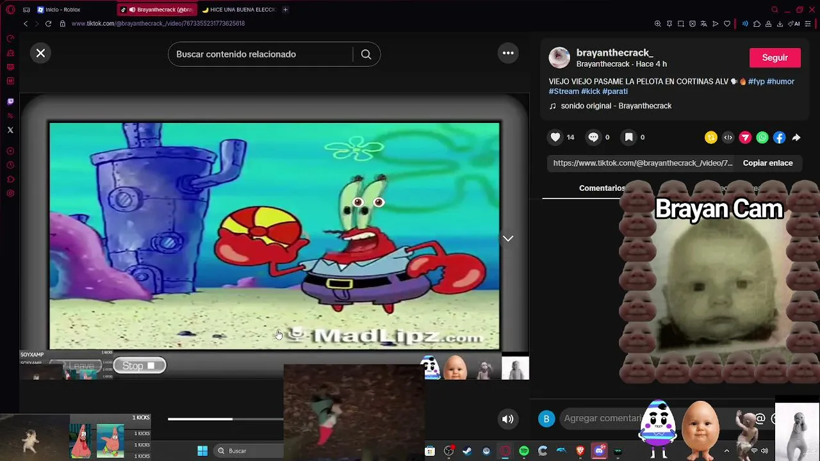Select the Brayanthecrack TikTok browser tab
Image resolution: width=820 pixels, height=461 pixels.
click(157, 10)
